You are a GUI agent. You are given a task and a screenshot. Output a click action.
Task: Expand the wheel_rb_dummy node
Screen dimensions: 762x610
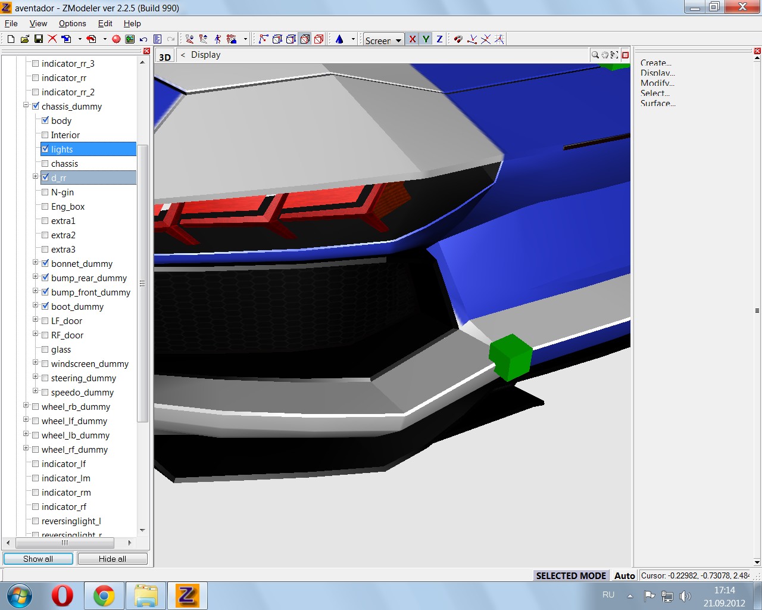click(26, 405)
